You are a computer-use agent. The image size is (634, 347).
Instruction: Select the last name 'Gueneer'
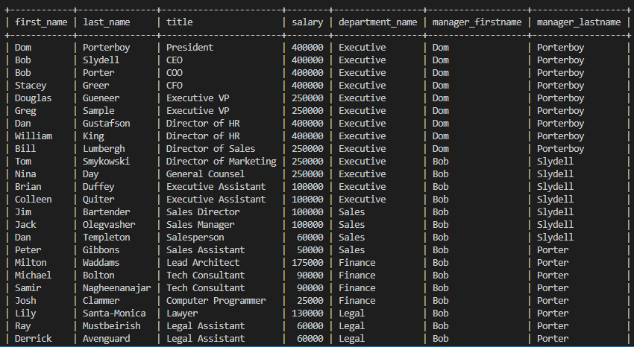(101, 98)
